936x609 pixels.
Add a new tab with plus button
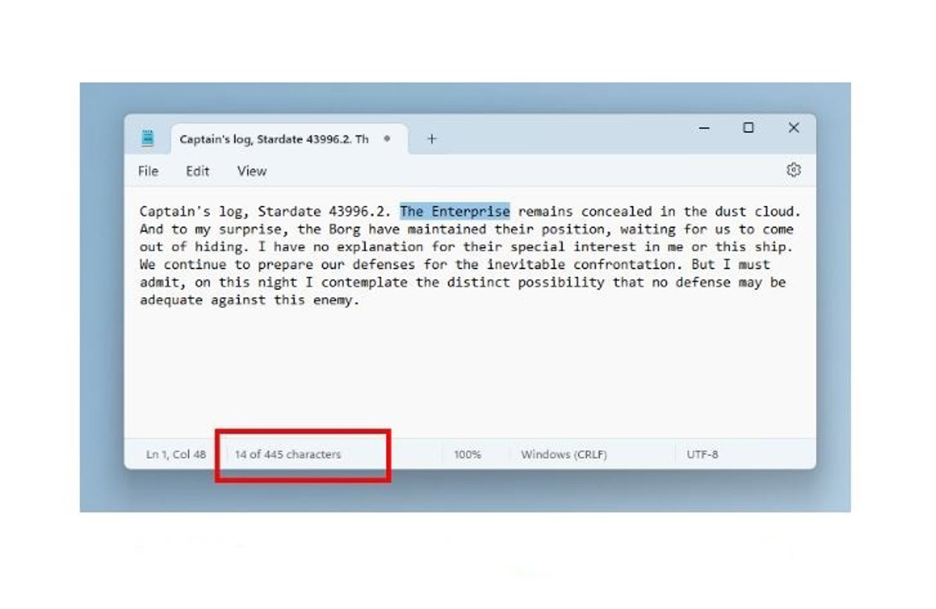pos(431,139)
